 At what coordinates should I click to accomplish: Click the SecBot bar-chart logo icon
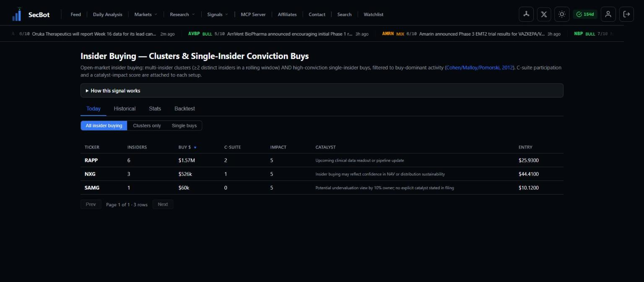17,14
